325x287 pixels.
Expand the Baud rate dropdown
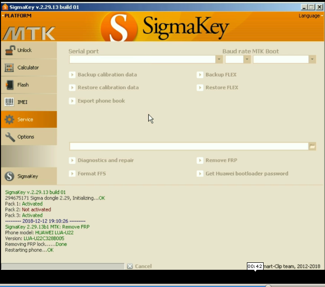(247, 60)
